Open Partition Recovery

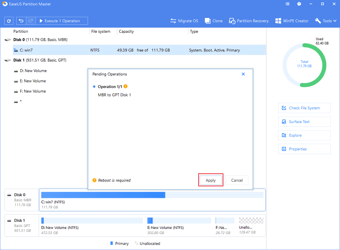pyautogui.click(x=249, y=21)
